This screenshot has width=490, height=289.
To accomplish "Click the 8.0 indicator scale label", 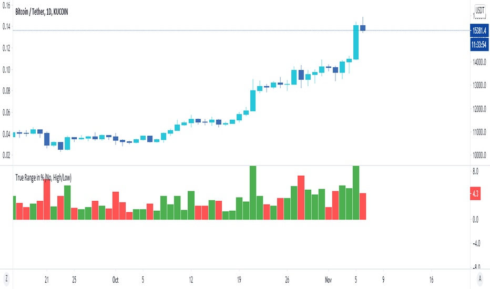I will point(475,171).
